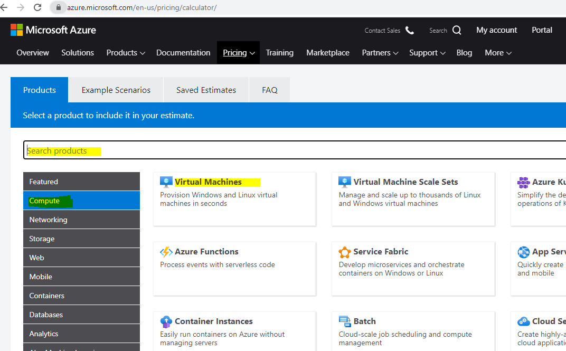This screenshot has width=566, height=351.
Task: Select the Web category
Action: pos(82,258)
